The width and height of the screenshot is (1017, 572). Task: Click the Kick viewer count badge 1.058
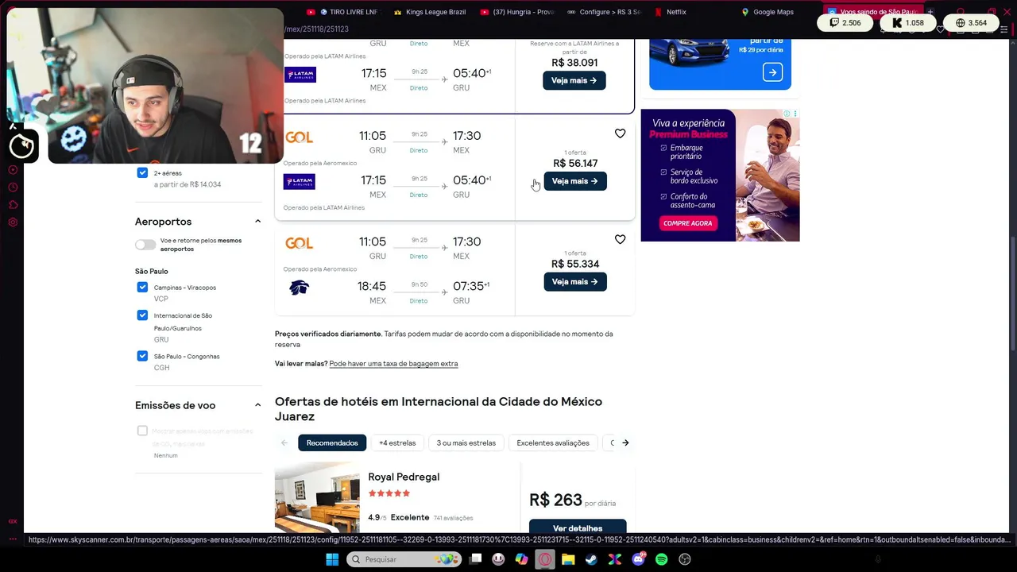(907, 23)
